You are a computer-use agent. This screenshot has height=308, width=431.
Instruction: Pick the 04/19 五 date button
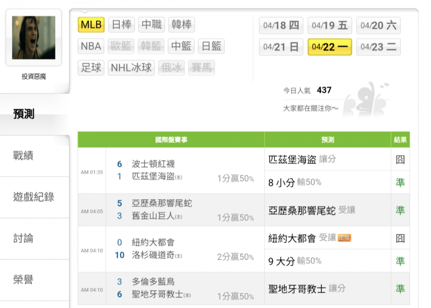tap(330, 26)
